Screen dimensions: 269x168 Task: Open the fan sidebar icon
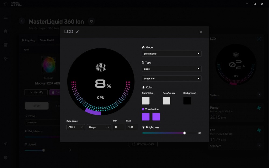point(6,59)
